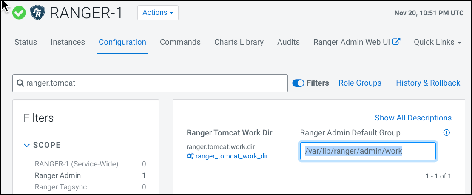This screenshot has height=195, width=472.
Task: Open the History & Rollback link
Action: [x=428, y=83]
